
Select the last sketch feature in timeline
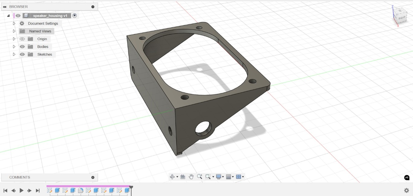click(x=119, y=190)
